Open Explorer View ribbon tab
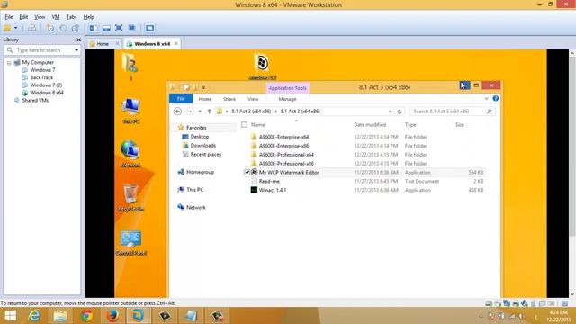Screen dimensions: 576x324 point(253,99)
